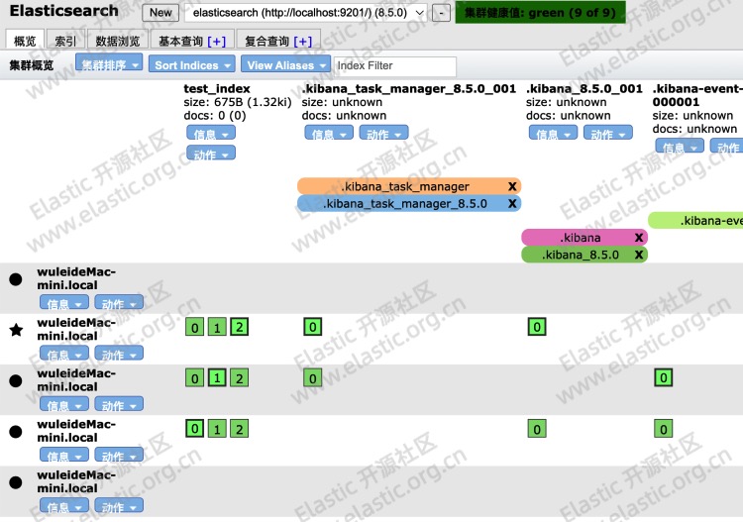Image resolution: width=743 pixels, height=522 pixels.
Task: Open the 信息 dropdown of the first node row
Action: click(x=64, y=303)
